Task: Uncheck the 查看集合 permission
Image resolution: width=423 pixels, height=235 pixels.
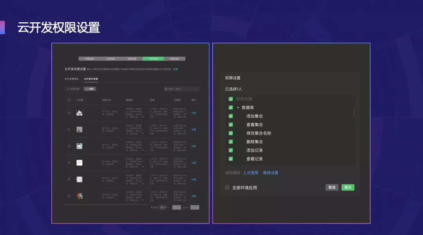Action: point(231,125)
